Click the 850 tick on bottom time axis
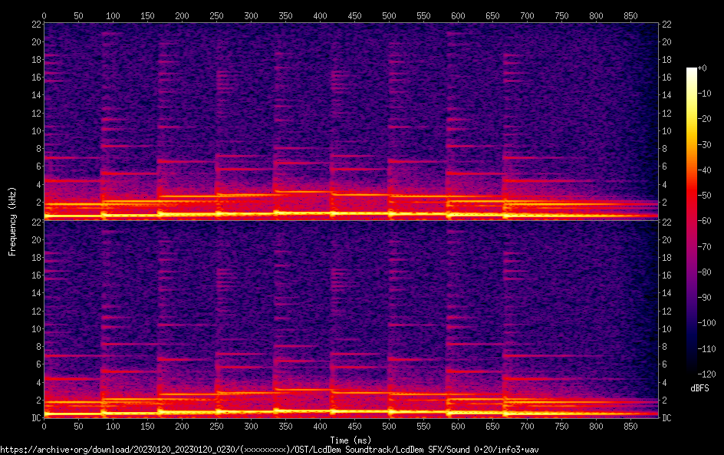Image resolution: width=724 pixels, height=455 pixels. pos(630,426)
